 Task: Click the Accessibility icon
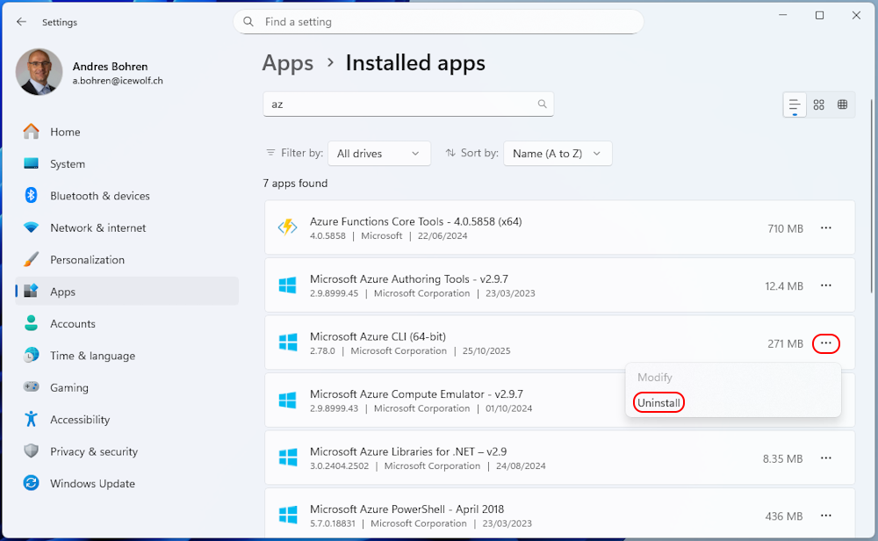(32, 420)
